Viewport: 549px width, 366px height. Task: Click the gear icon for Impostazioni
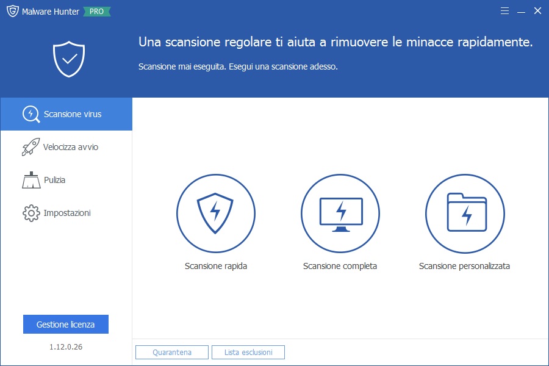(x=31, y=213)
